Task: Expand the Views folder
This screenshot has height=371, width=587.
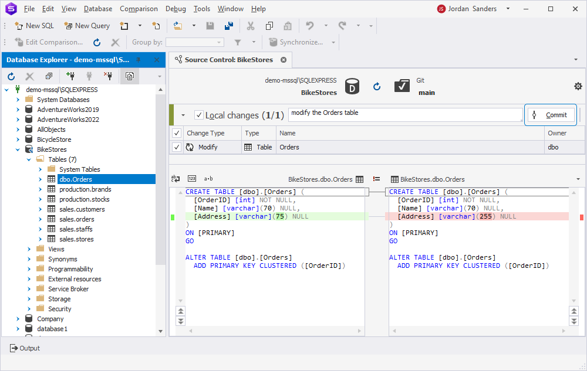Action: (29, 249)
